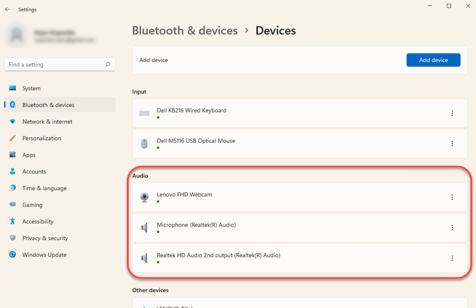Click the Dell optical mouse icon
This screenshot has width=476, height=308.
[x=144, y=144]
